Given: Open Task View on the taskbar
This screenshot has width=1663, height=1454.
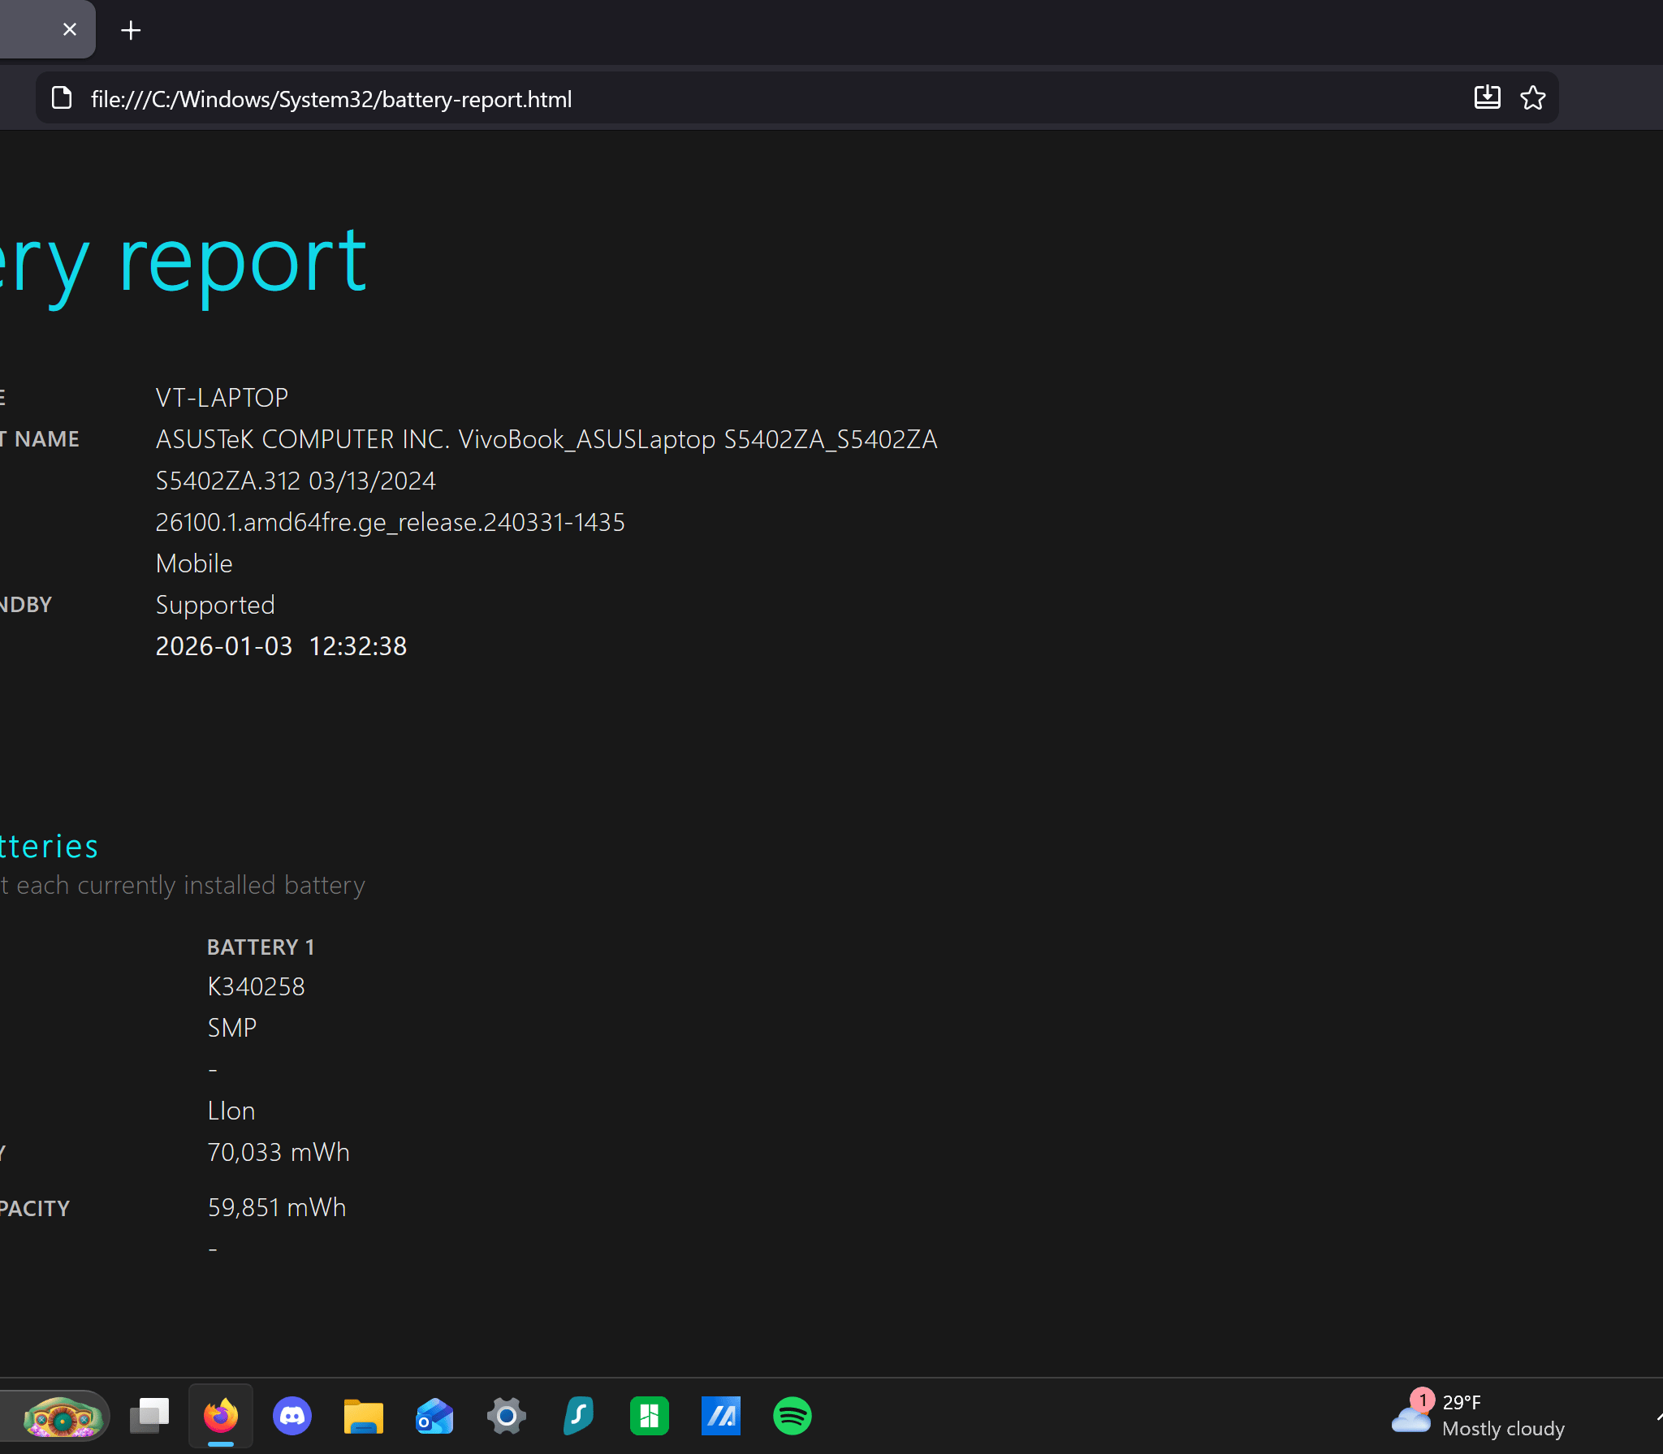Looking at the screenshot, I should tap(149, 1417).
